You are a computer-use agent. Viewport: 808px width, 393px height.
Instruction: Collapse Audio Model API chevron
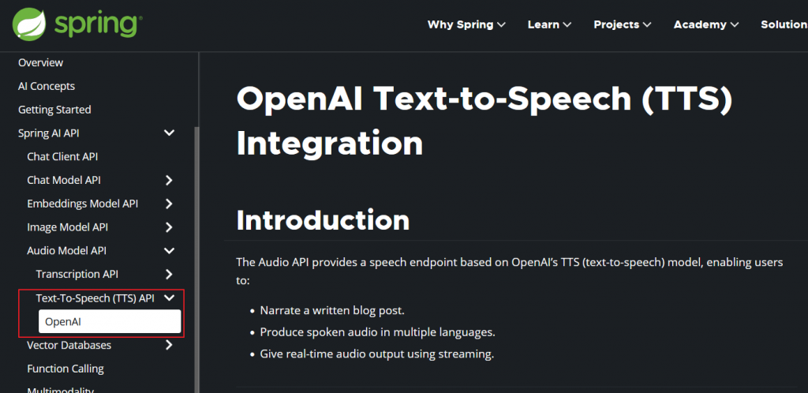point(169,251)
